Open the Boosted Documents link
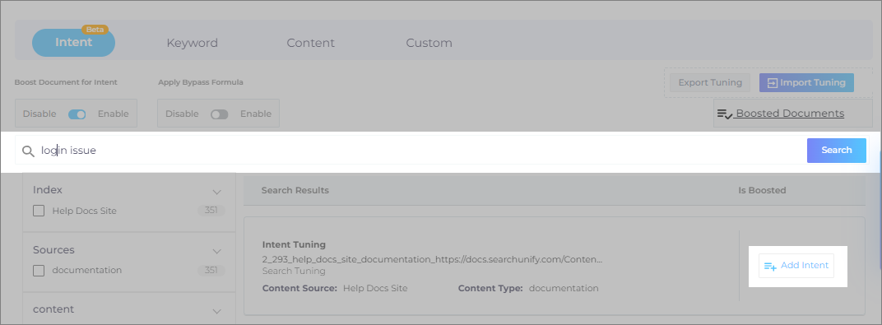Viewport: 882px width, 325px height. pyautogui.click(x=790, y=114)
